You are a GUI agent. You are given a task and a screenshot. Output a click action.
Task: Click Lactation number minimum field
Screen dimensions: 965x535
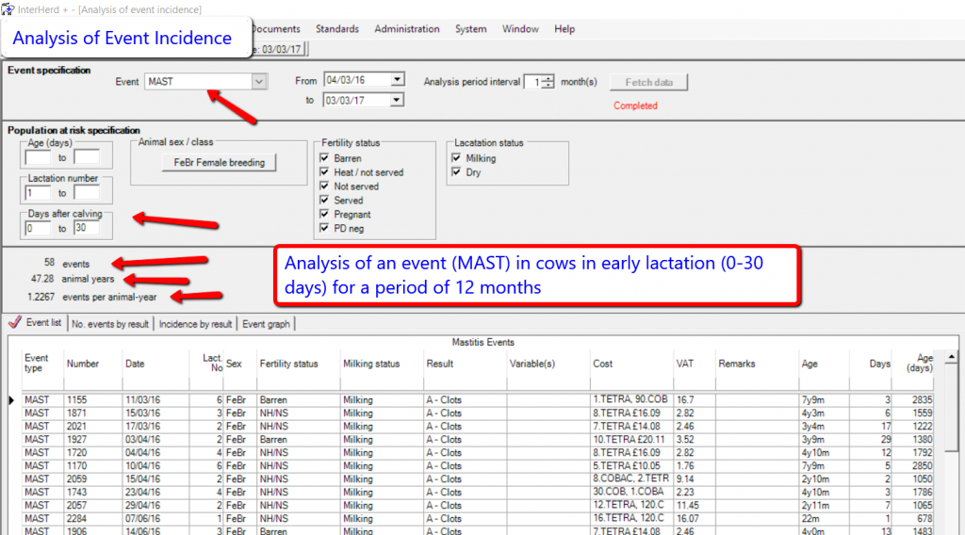[x=38, y=193]
